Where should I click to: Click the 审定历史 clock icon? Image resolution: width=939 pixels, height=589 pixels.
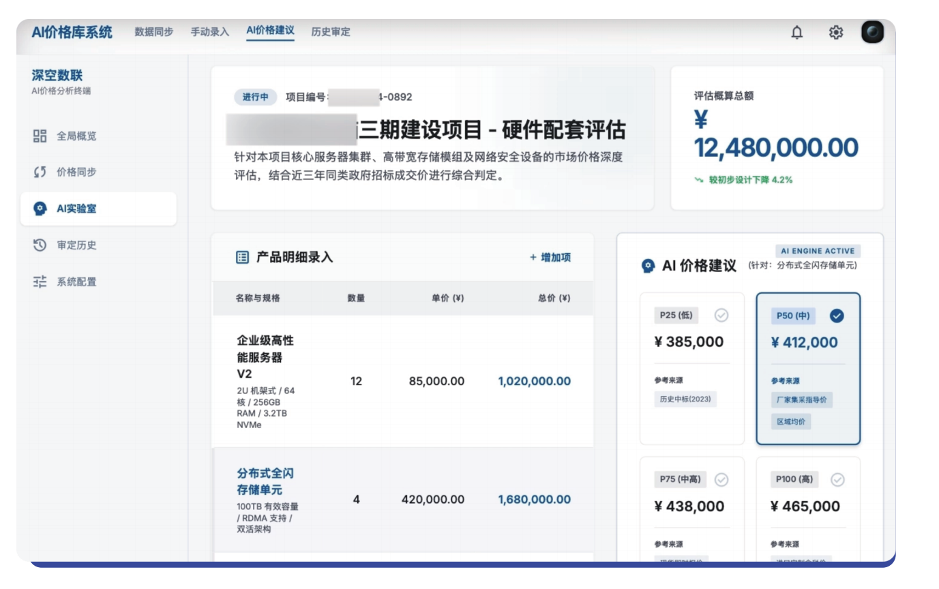[42, 245]
